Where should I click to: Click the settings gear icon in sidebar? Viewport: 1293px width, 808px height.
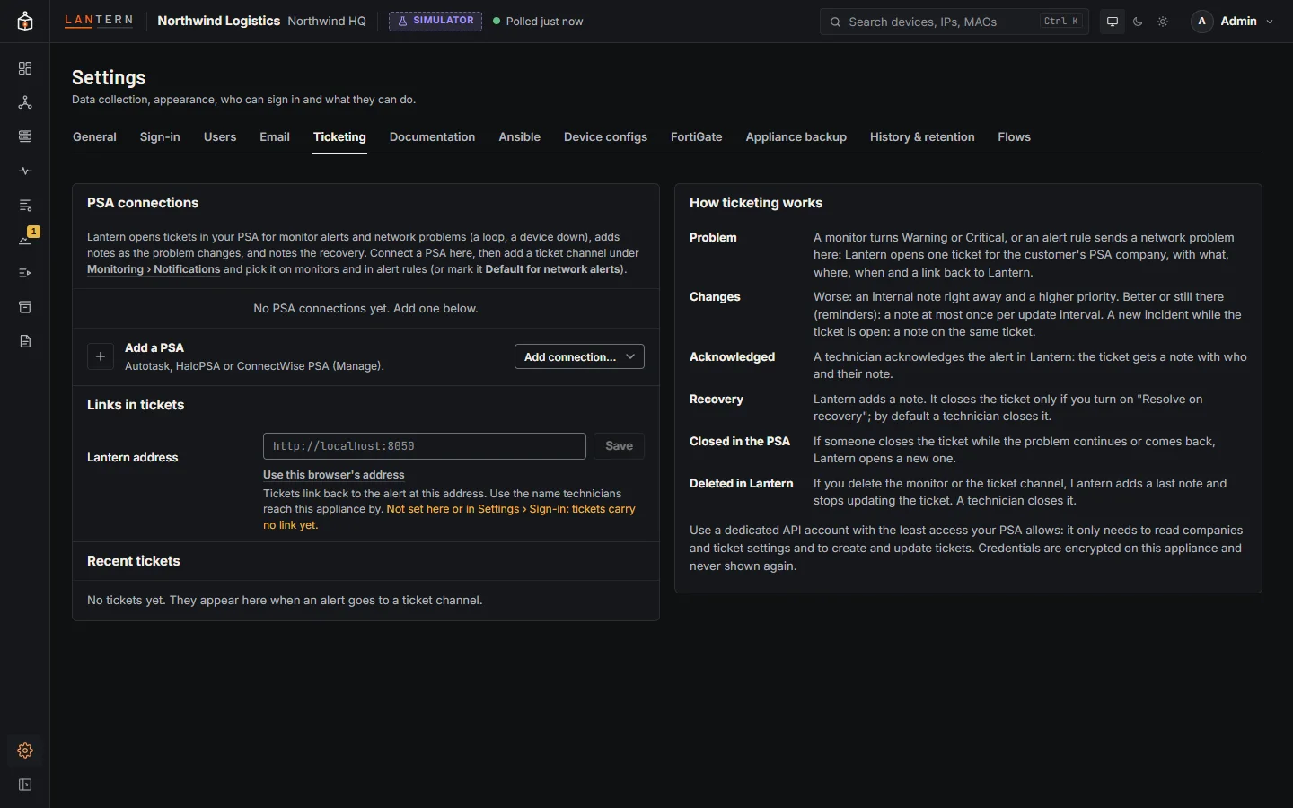coord(25,751)
